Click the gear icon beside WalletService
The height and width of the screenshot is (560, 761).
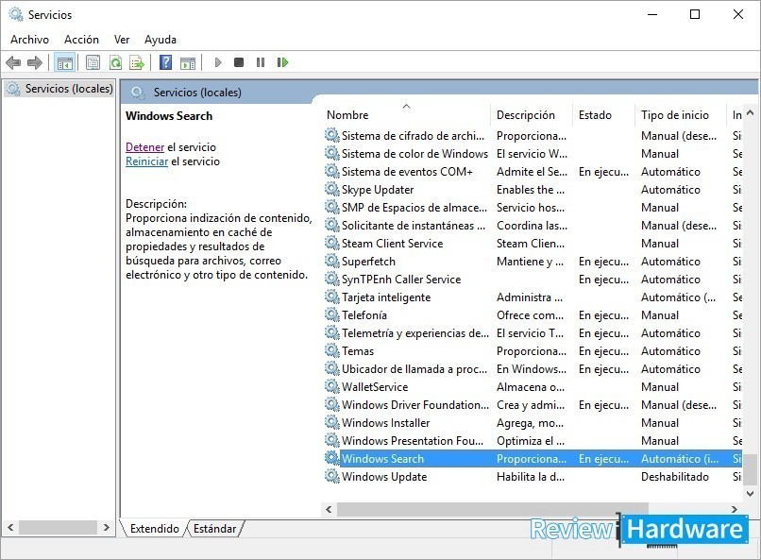click(332, 387)
